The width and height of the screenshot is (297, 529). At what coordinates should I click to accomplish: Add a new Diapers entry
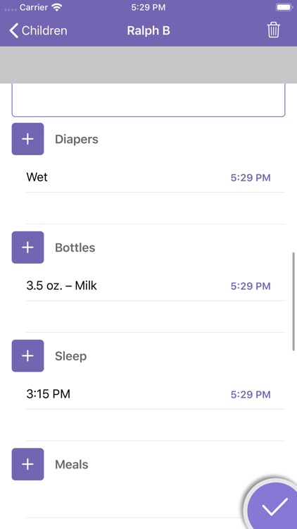coord(27,139)
